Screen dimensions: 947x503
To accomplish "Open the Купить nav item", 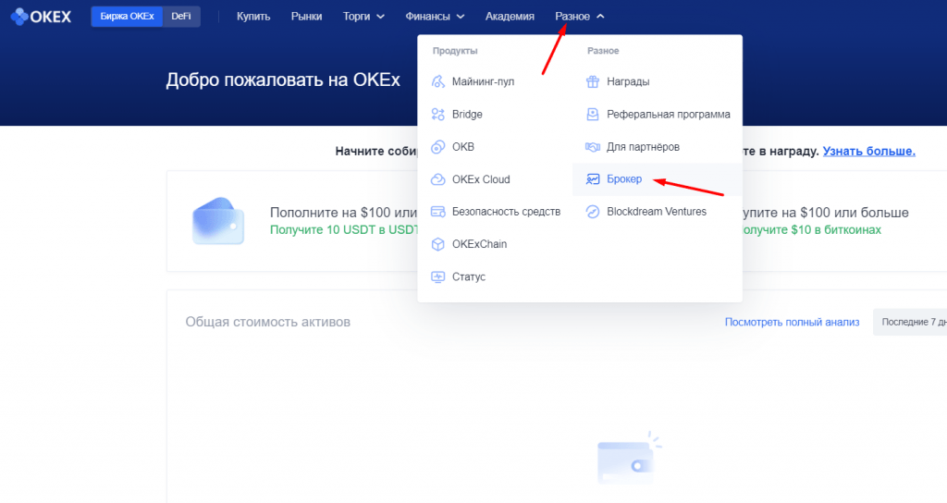I will tap(253, 17).
